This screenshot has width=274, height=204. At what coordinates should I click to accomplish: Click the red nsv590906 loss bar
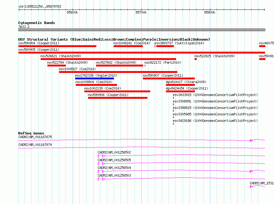pos(118,98)
